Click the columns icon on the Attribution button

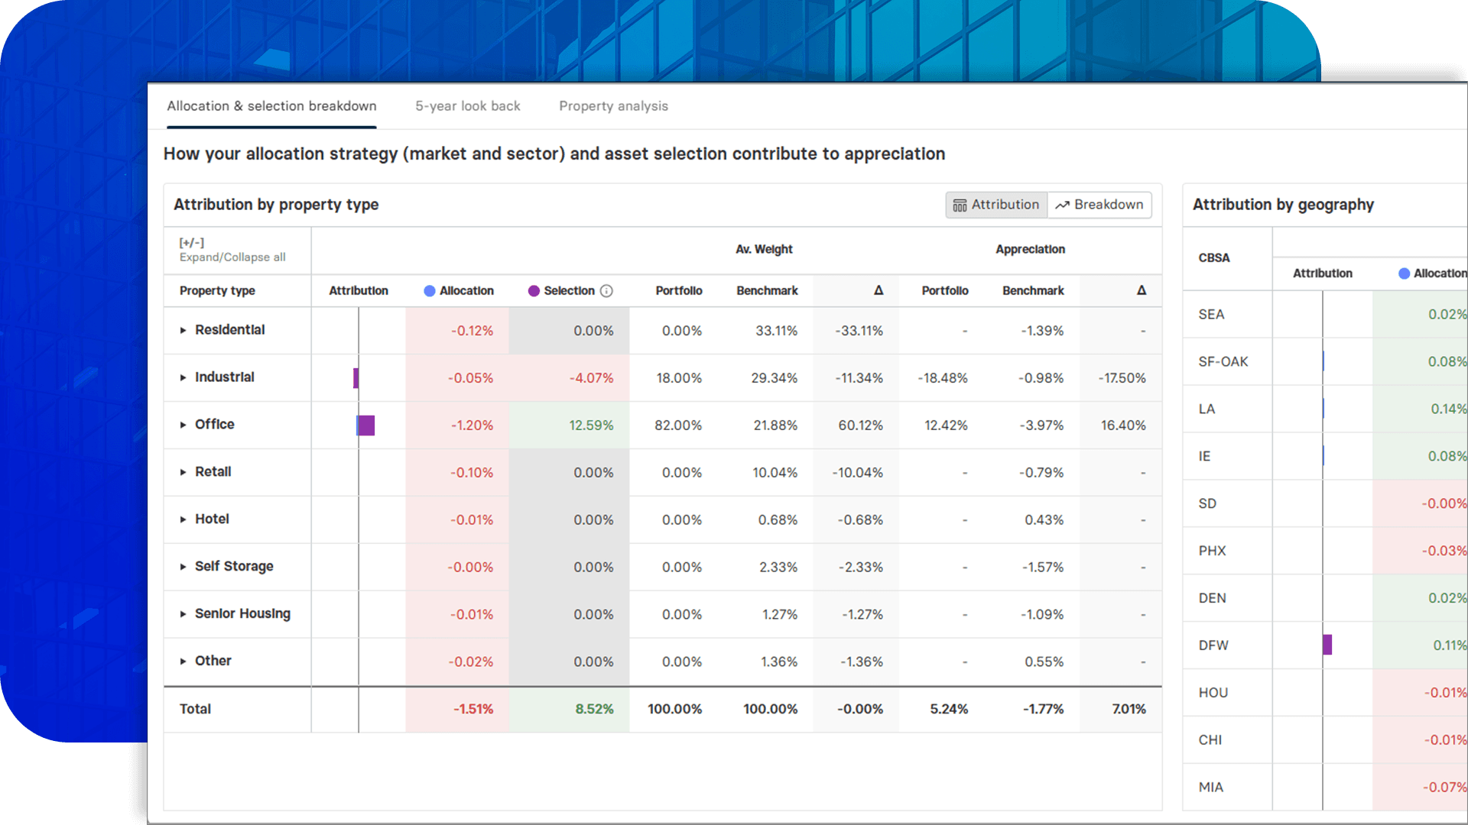(x=960, y=205)
